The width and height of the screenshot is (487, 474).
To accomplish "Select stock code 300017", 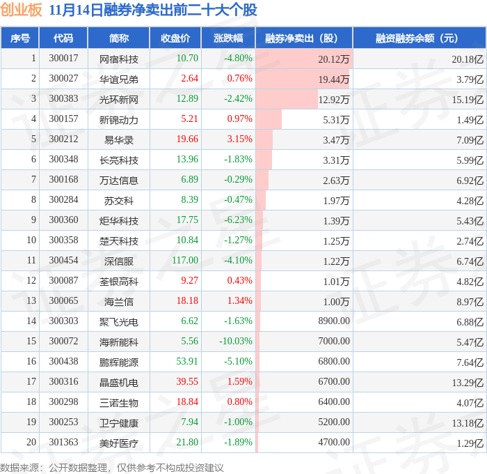I will pyautogui.click(x=63, y=58).
